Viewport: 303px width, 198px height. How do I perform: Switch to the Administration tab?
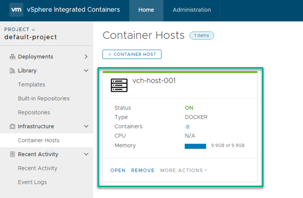click(192, 10)
